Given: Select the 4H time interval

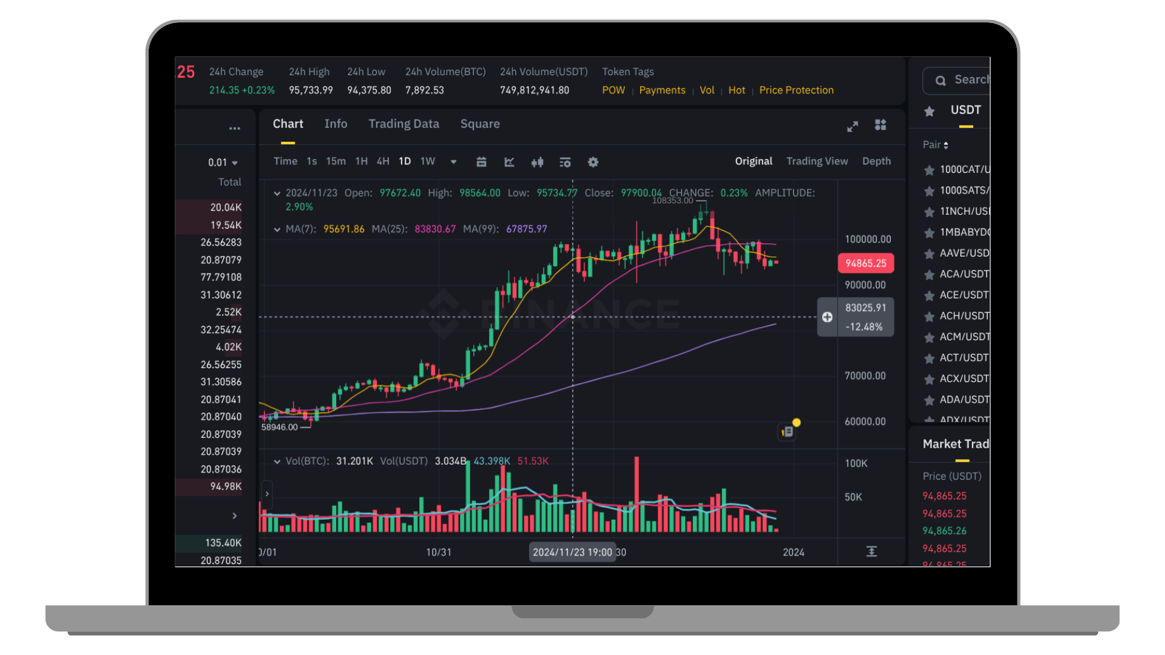Looking at the screenshot, I should click(x=383, y=161).
